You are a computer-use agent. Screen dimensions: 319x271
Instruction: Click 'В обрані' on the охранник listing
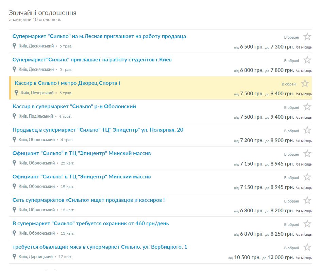coord(291,225)
